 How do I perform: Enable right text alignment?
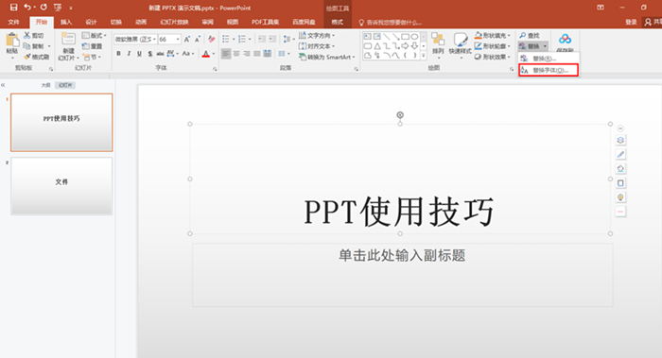click(x=247, y=54)
